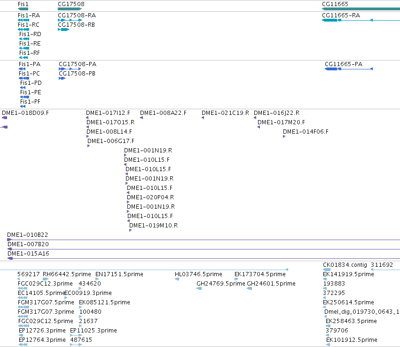The image size is (400, 347).
Task: Click the DME1-017M20.F feature
Action: click(281, 122)
